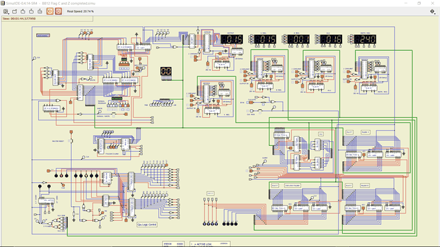Click the Cpu Logic Control label
The image size is (440, 247).
[147, 225]
